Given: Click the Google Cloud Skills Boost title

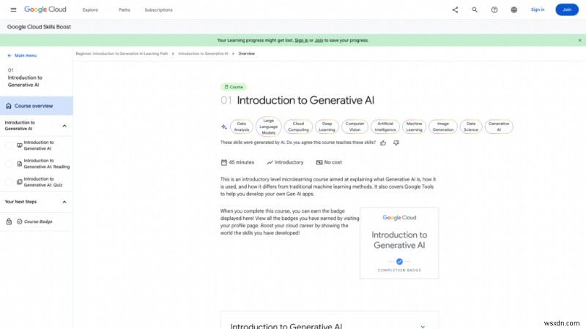Looking at the screenshot, I should point(39,27).
